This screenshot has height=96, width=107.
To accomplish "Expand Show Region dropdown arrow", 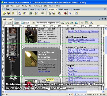I will point(27,13).
